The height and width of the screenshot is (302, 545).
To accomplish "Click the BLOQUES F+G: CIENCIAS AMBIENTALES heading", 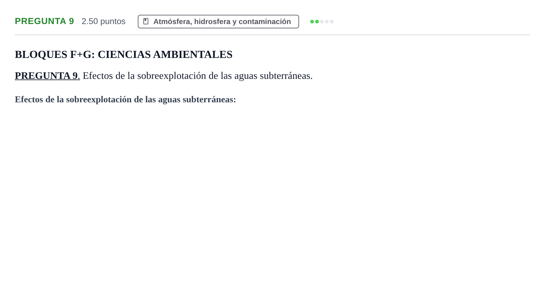I will (x=124, y=54).
